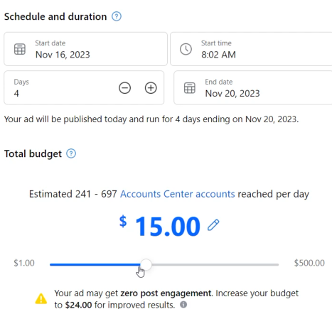
Task: Open Total budget help icon
Action: pos(71,153)
